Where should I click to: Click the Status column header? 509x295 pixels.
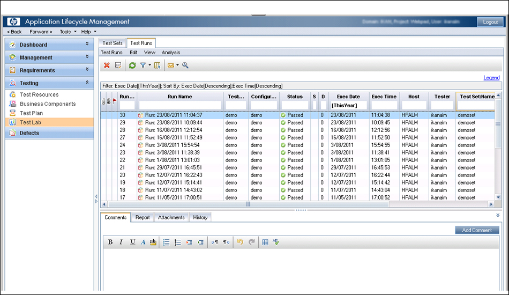click(295, 97)
